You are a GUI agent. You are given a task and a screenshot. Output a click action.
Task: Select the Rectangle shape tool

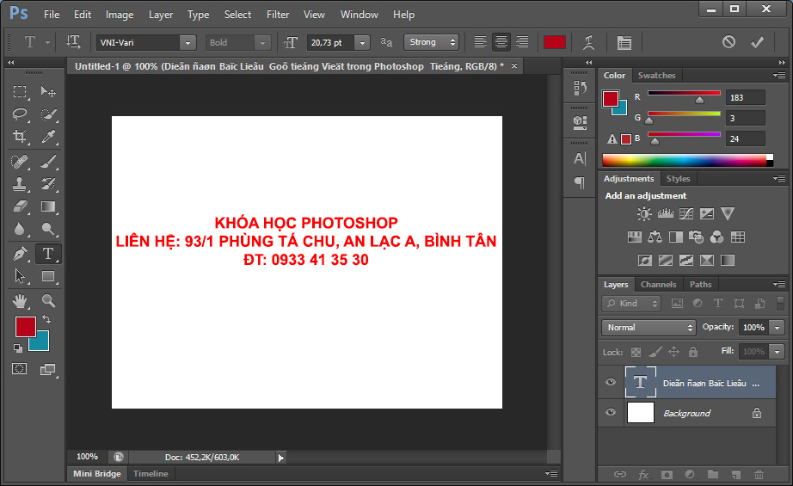click(x=48, y=276)
